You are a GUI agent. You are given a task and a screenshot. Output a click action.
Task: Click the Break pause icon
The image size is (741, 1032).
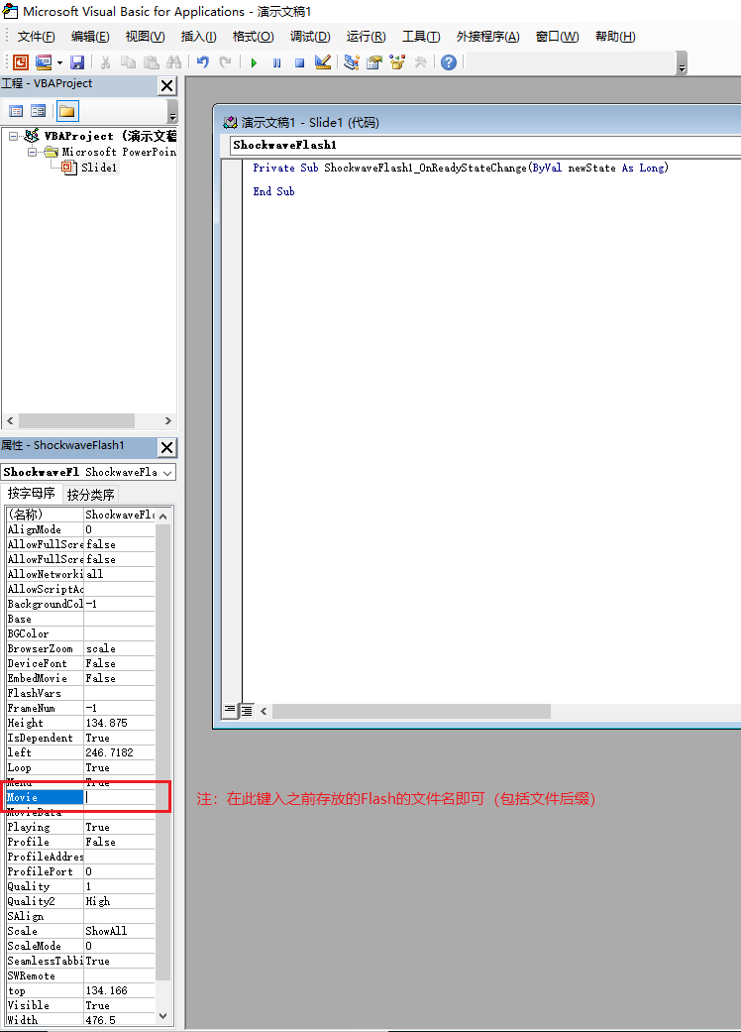tap(276, 62)
